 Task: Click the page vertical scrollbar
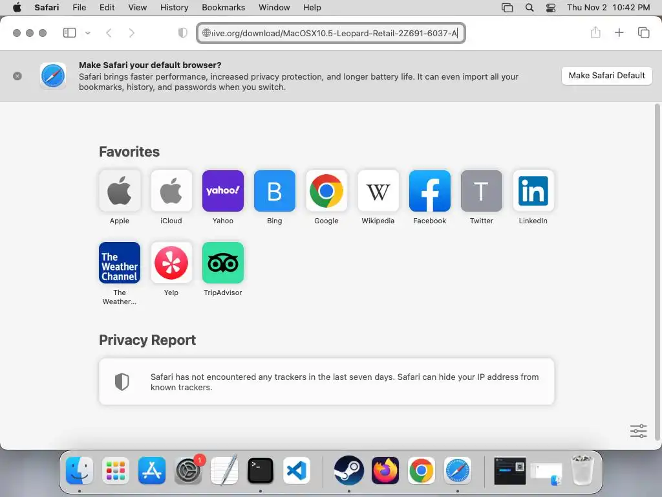[x=657, y=272]
